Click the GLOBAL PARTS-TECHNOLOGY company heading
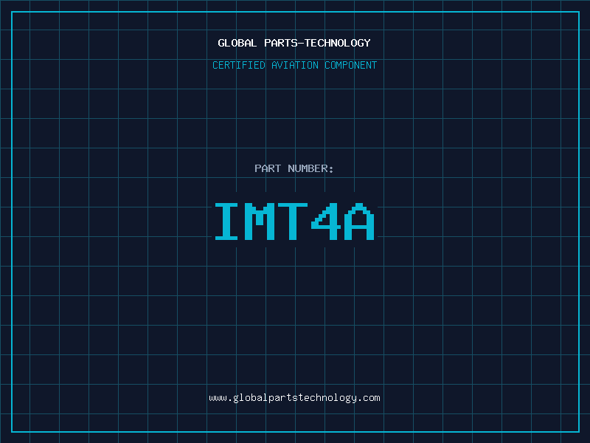Viewport: 590px width, 443px height. [294, 43]
